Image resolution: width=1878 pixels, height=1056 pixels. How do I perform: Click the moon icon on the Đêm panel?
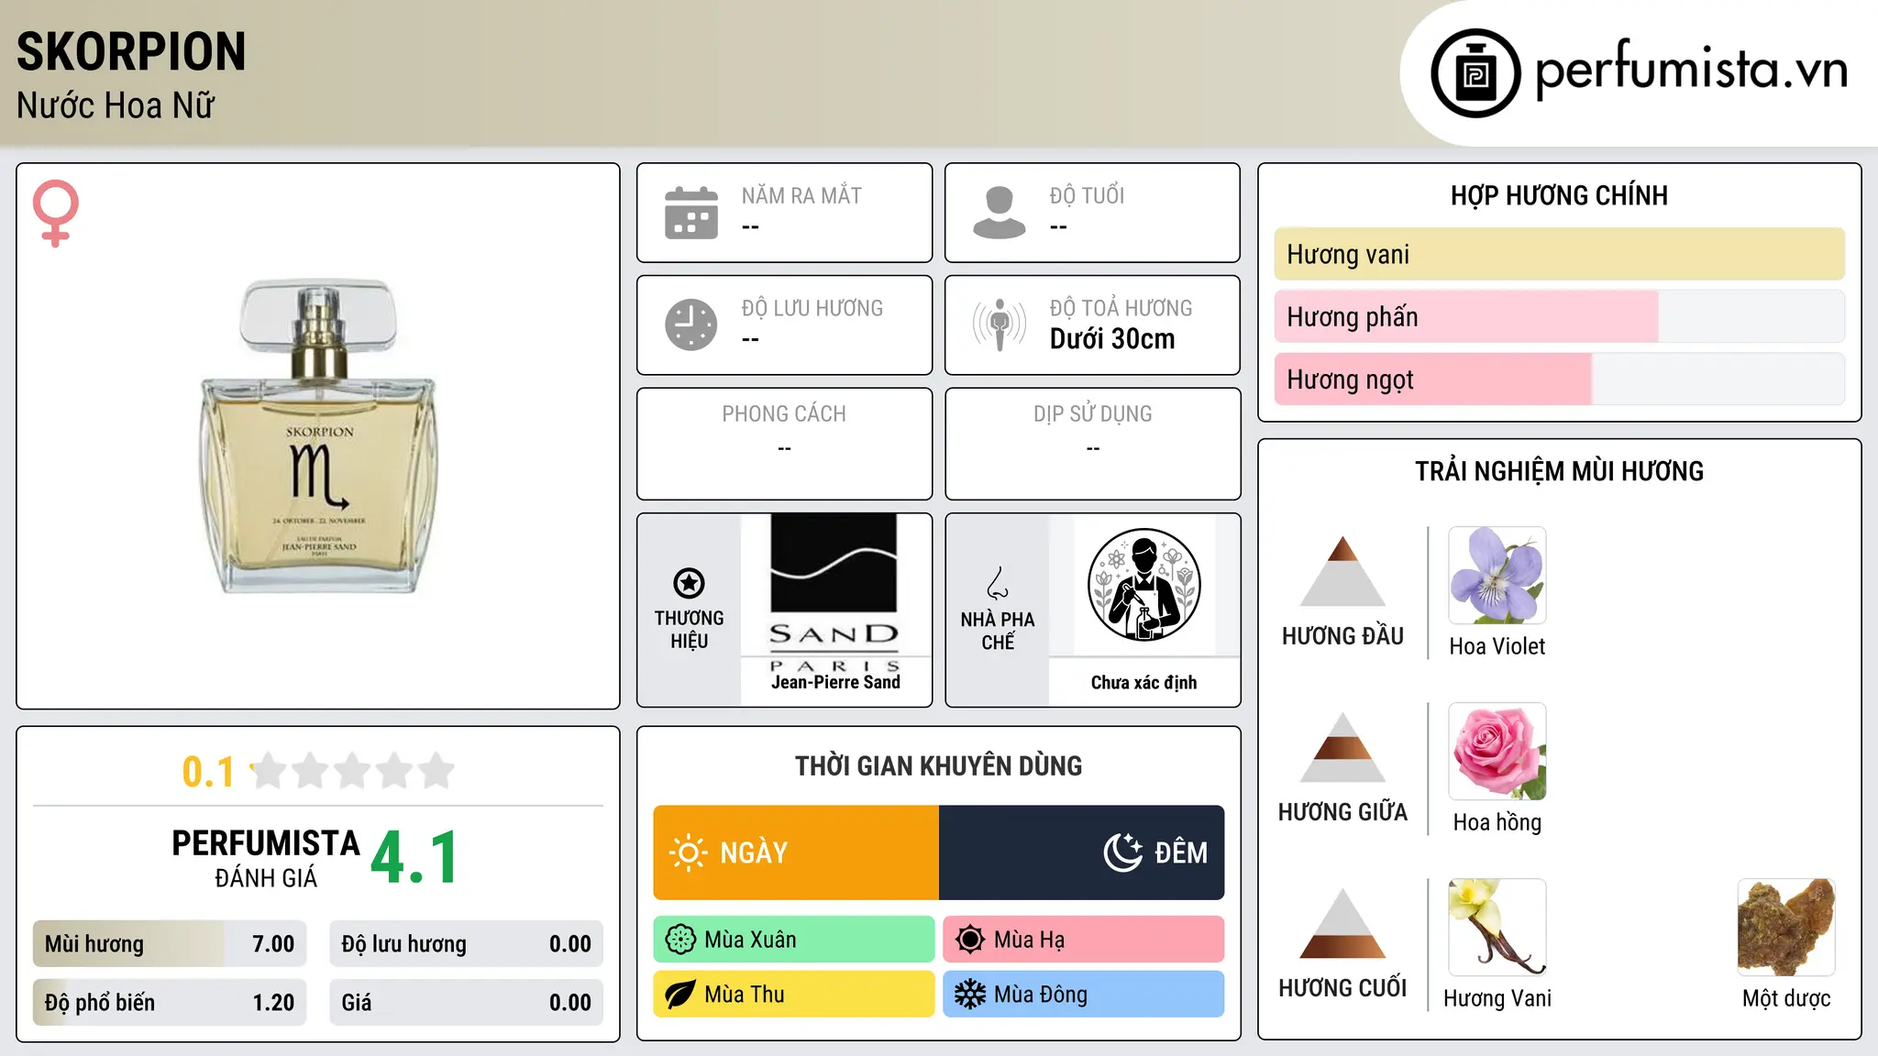tap(1123, 852)
